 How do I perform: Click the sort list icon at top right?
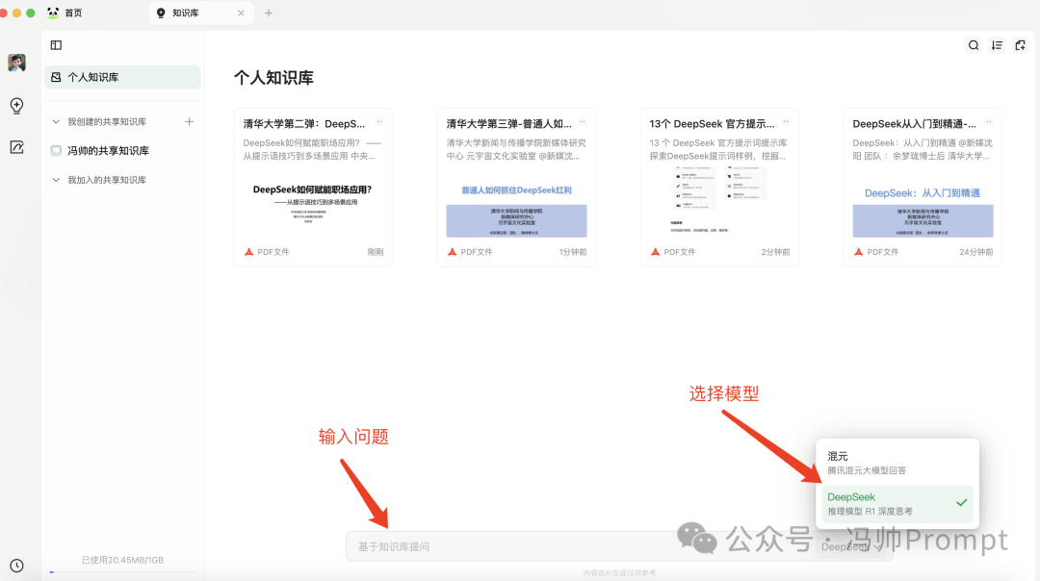[x=997, y=45]
